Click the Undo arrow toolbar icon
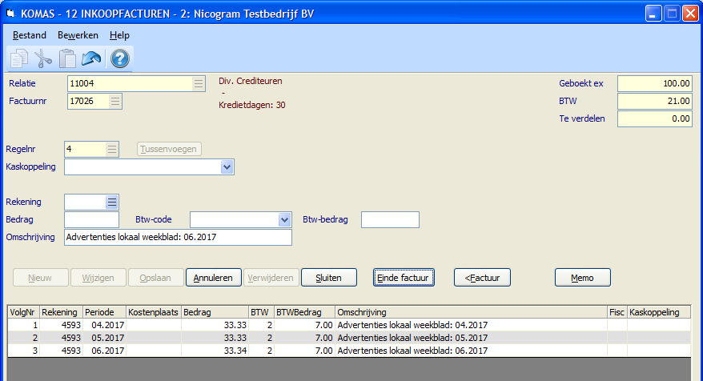This screenshot has width=703, height=381. [91, 58]
